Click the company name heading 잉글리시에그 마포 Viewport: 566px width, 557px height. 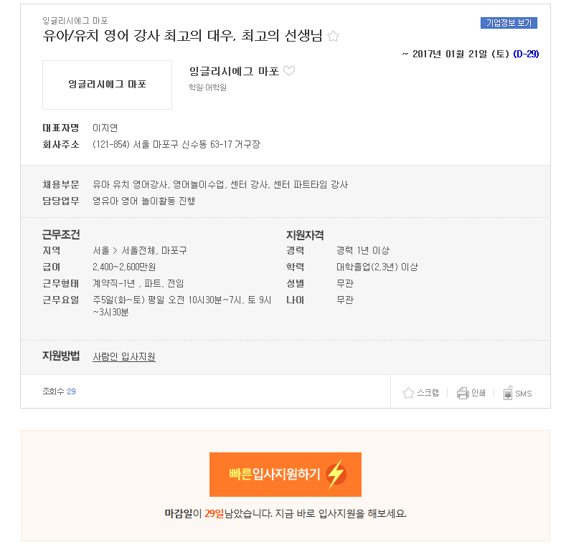(x=235, y=71)
